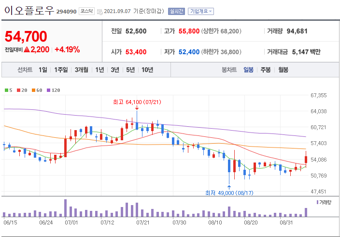340x237 pixels.
Task: Select the 1년 line chart tab
Action: [x=99, y=70]
